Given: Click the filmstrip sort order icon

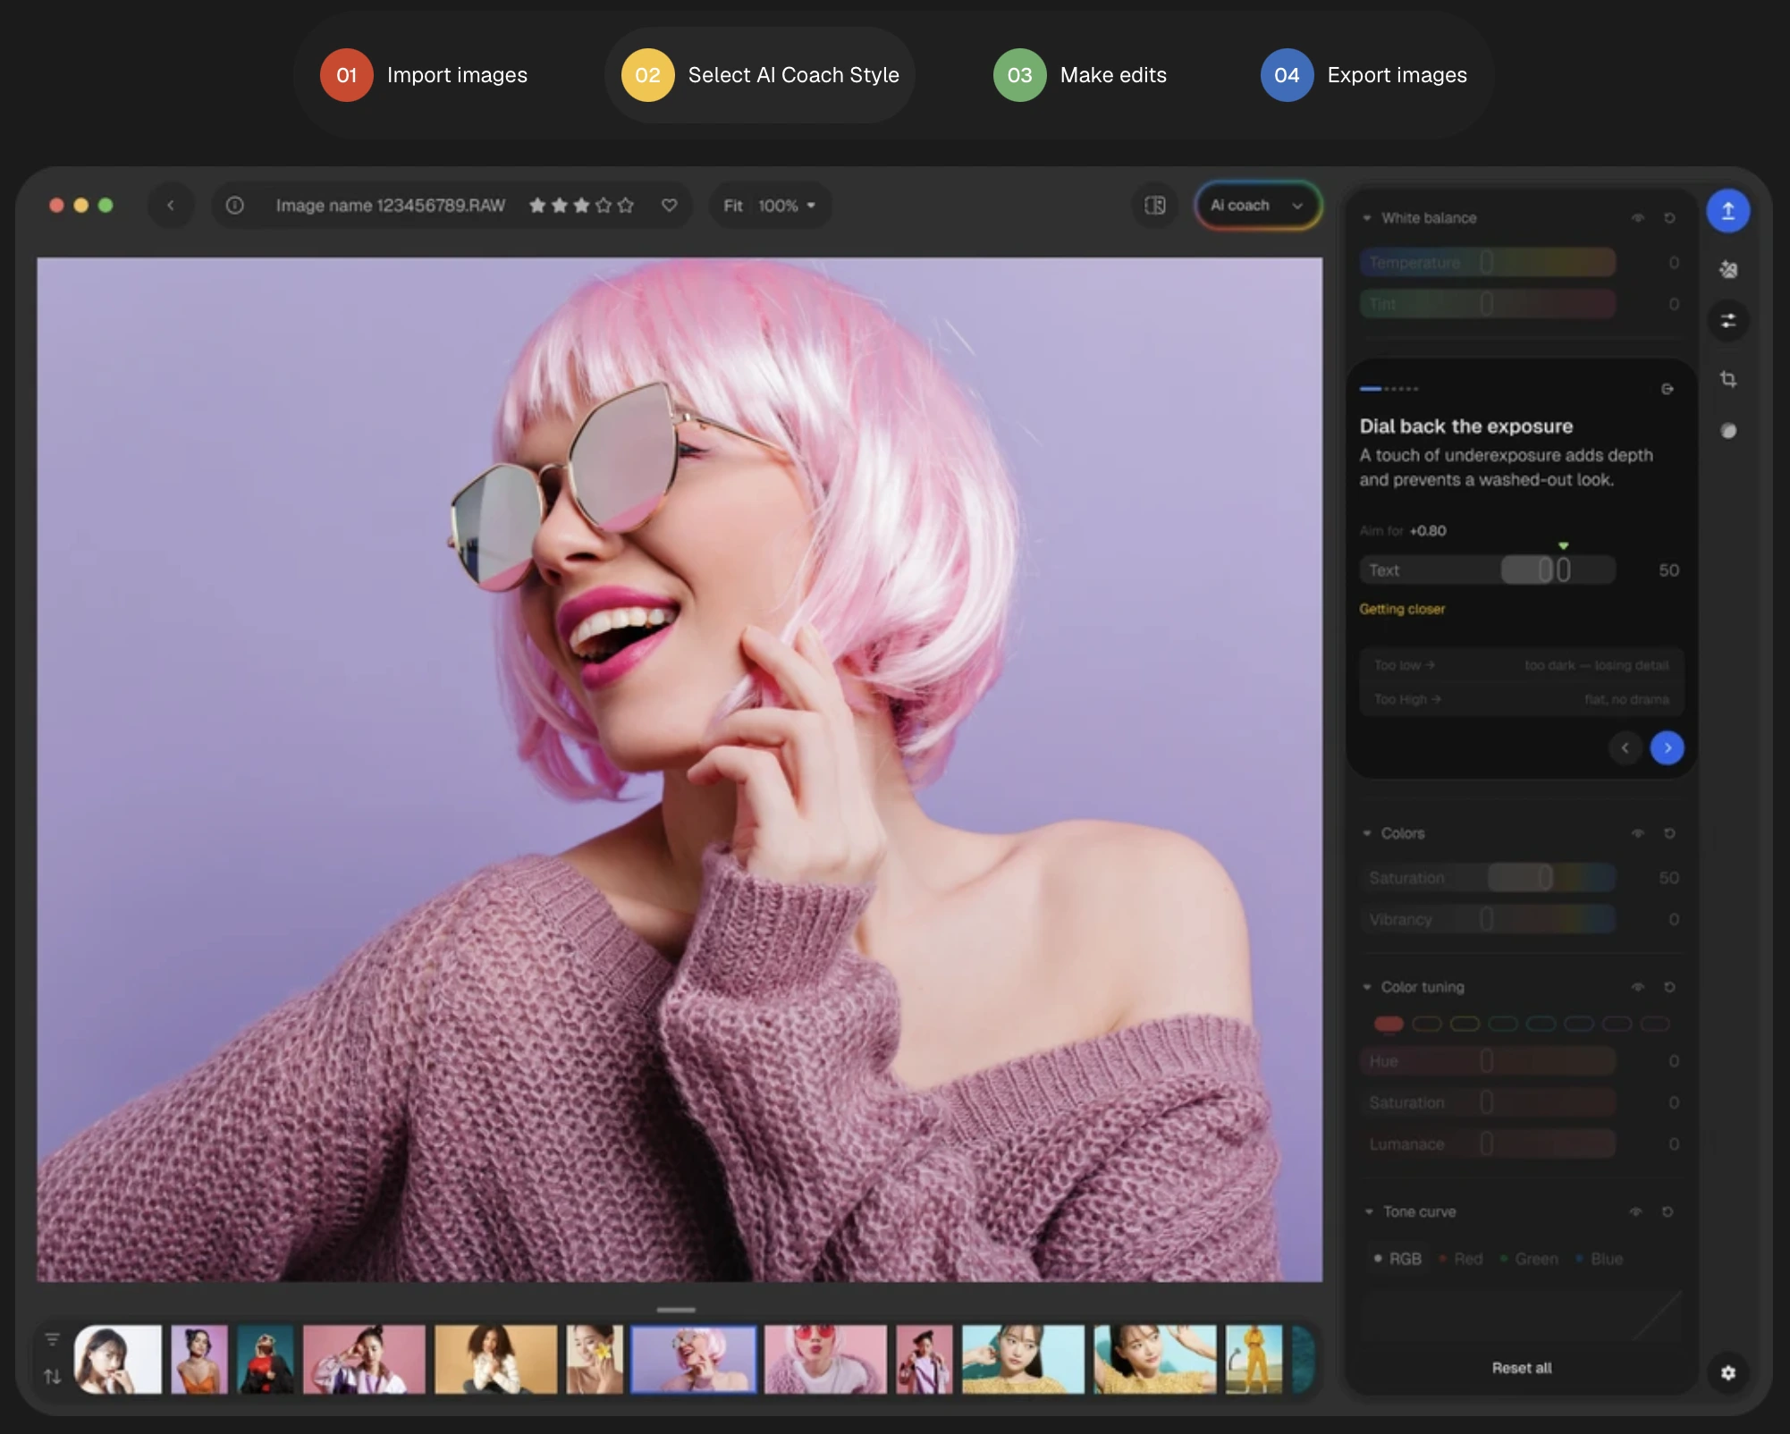Looking at the screenshot, I should coord(53,1377).
